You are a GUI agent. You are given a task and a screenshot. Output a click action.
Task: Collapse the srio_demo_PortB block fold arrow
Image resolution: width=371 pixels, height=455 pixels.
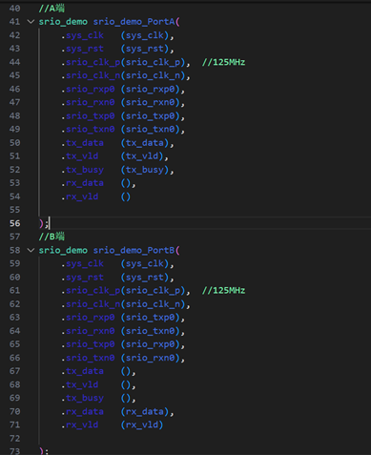coord(31,250)
